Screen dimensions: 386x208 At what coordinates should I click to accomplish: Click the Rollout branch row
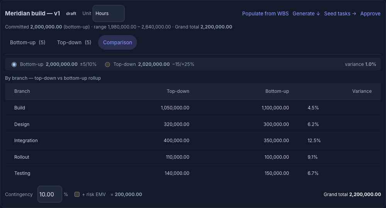(193, 157)
